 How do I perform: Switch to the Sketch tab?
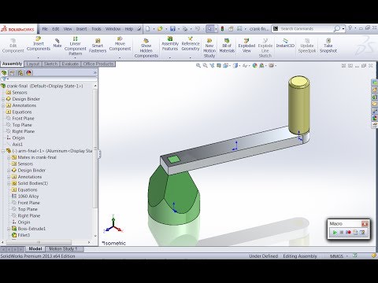pos(50,64)
